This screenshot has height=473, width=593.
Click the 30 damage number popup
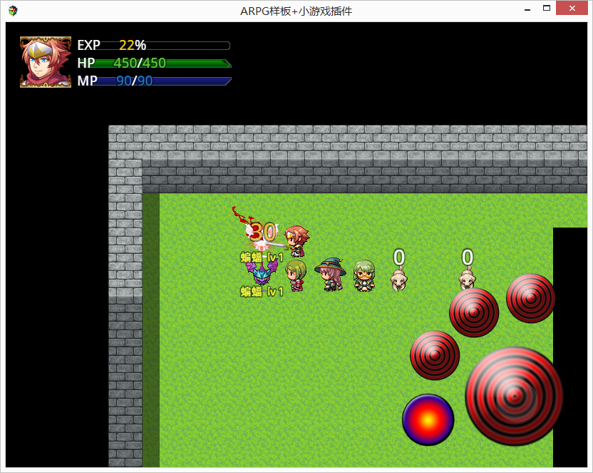(x=263, y=232)
